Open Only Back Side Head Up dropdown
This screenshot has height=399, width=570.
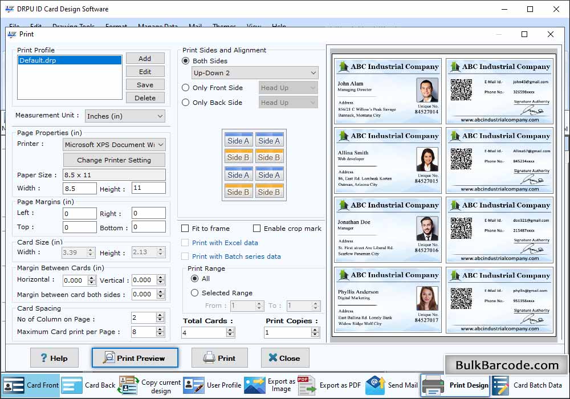click(288, 103)
